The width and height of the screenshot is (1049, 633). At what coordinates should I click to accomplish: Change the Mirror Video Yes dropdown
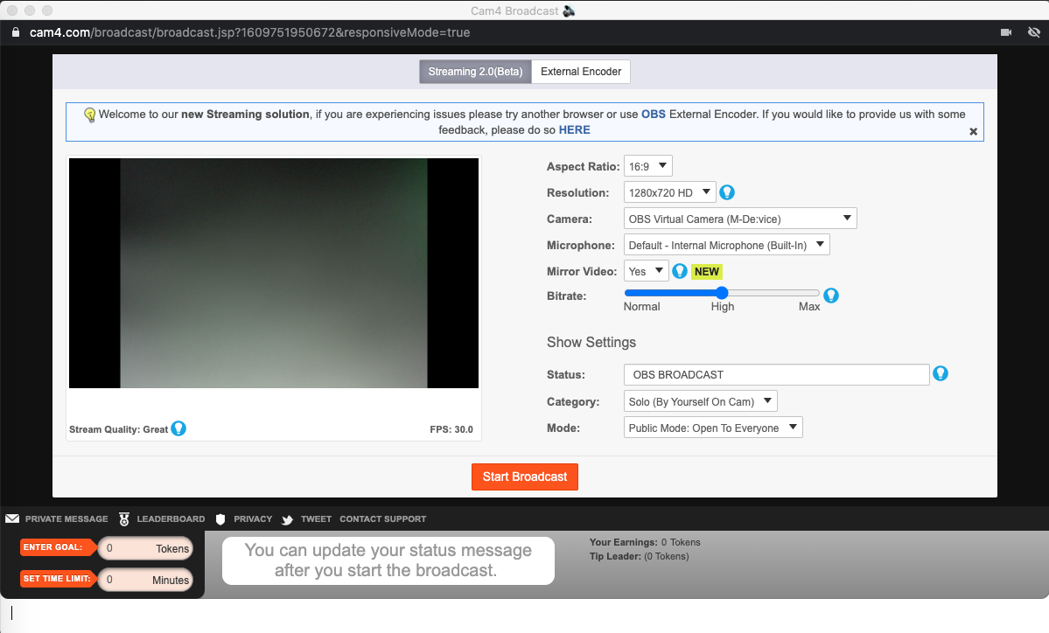coord(646,271)
